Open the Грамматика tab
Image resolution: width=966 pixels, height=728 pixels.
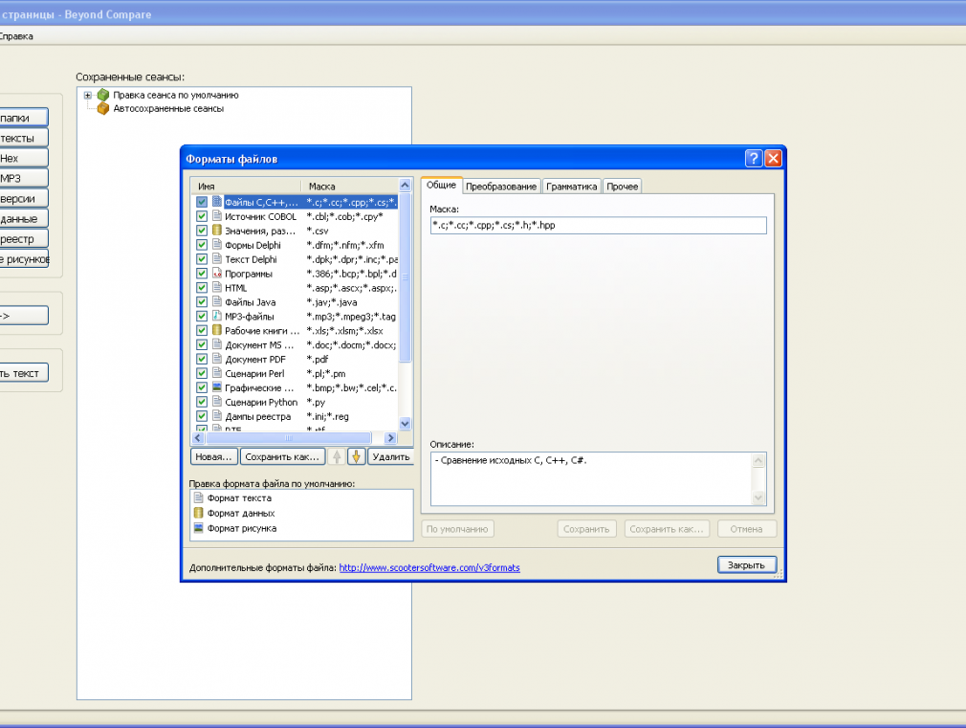click(x=571, y=187)
